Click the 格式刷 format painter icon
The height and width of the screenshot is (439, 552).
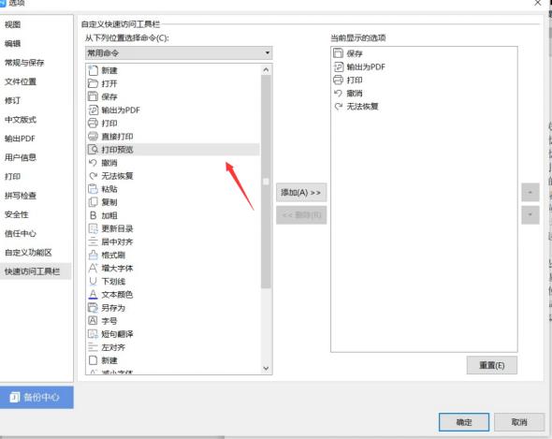(93, 255)
